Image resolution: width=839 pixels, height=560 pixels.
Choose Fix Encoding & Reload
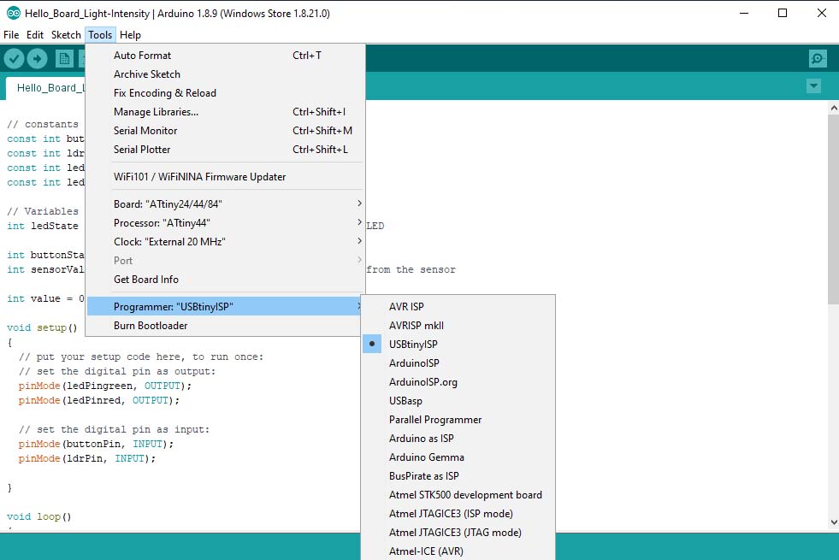pos(225,93)
